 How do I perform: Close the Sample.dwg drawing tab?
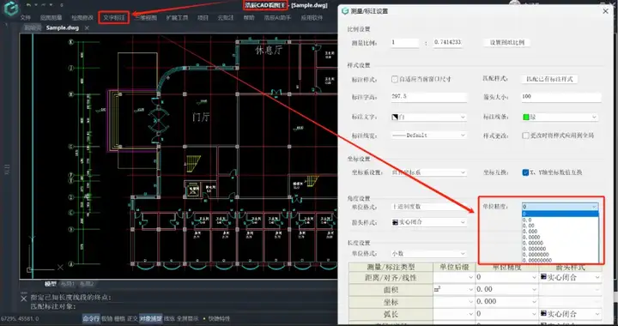(x=87, y=28)
